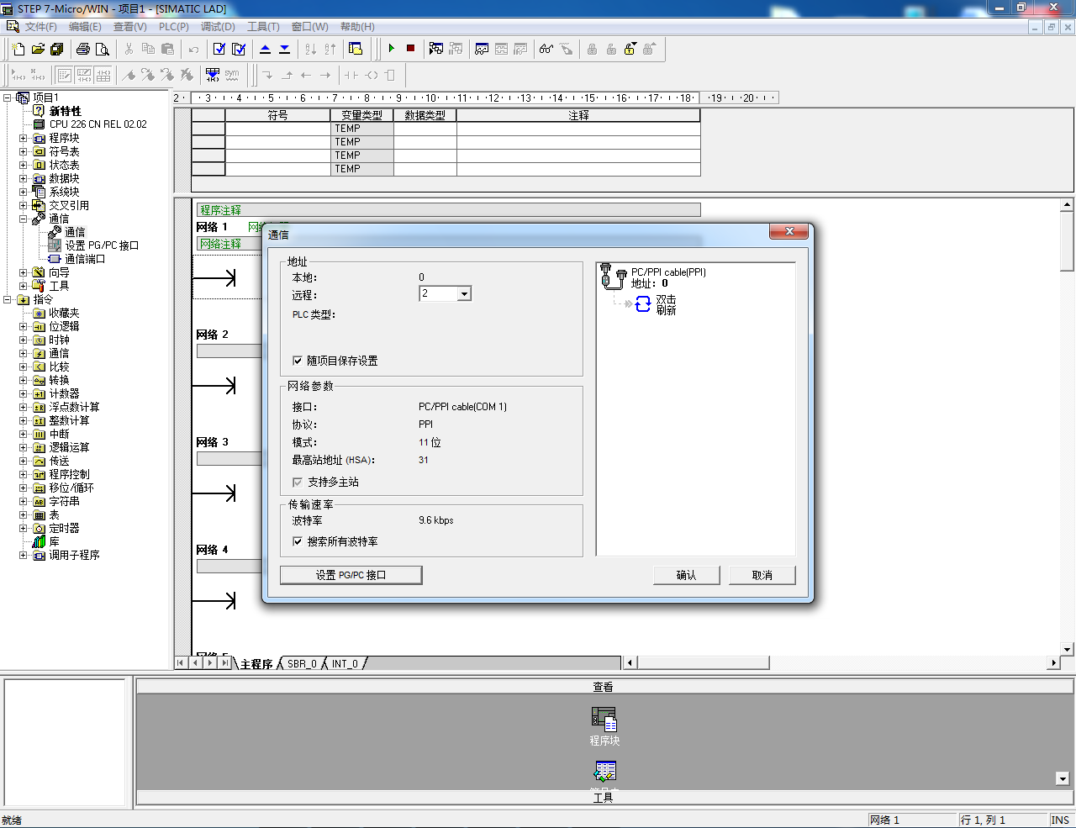This screenshot has width=1076, height=828.
Task: Click the 确认 button in dialog
Action: click(687, 575)
